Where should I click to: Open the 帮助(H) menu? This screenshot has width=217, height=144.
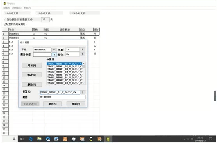pos(27,8)
